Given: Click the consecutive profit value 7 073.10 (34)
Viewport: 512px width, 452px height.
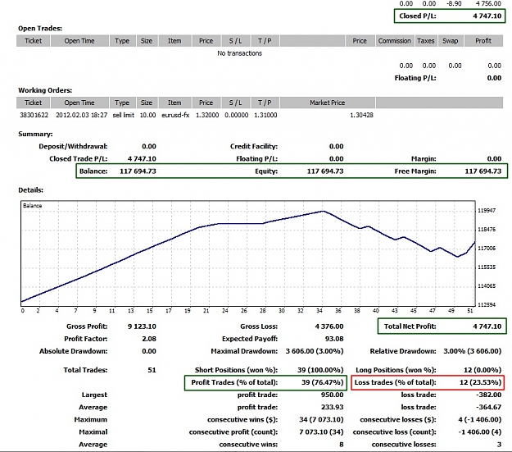Looking at the screenshot, I should pos(321,432).
